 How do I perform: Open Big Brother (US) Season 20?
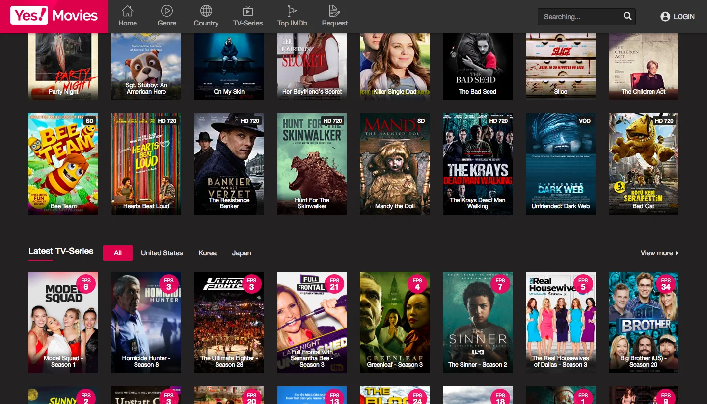pyautogui.click(x=643, y=322)
